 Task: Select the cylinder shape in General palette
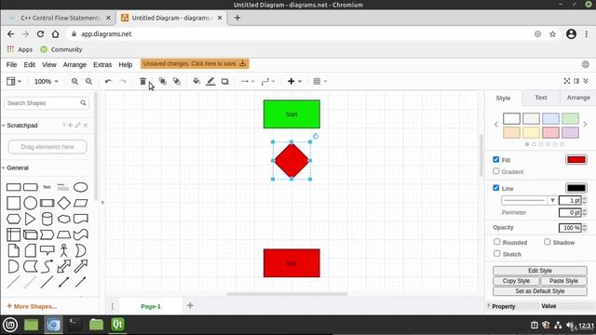[x=47, y=219]
